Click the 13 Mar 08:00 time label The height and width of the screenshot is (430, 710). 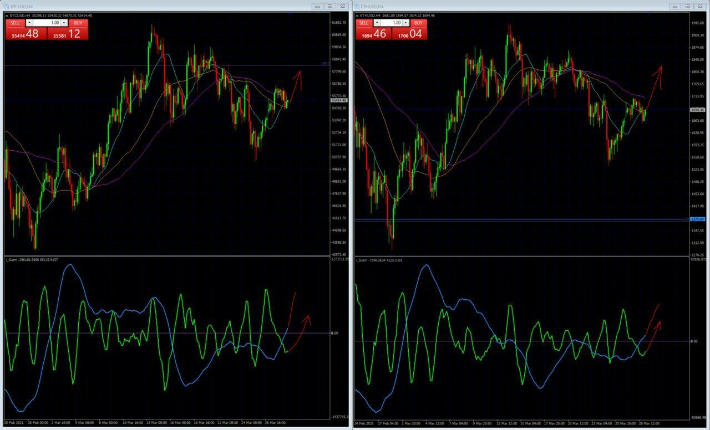(157, 423)
